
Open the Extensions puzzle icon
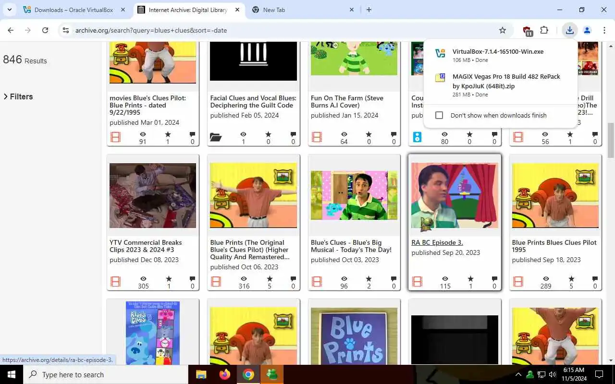[x=544, y=30]
